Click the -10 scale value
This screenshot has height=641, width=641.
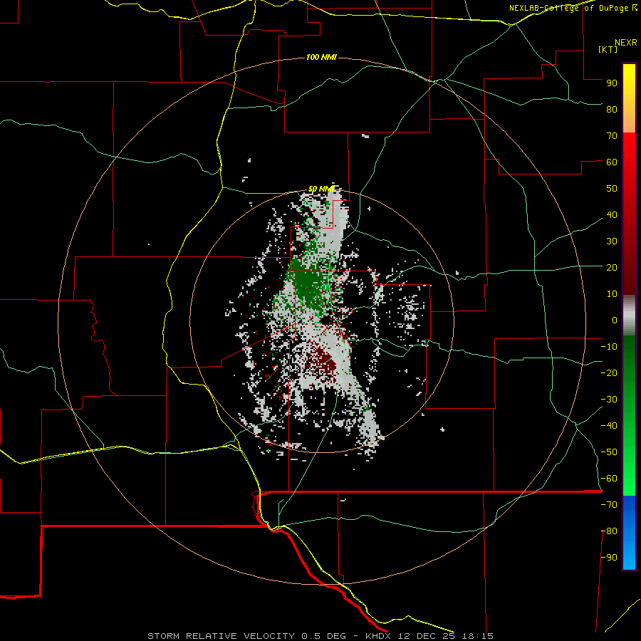tap(609, 347)
